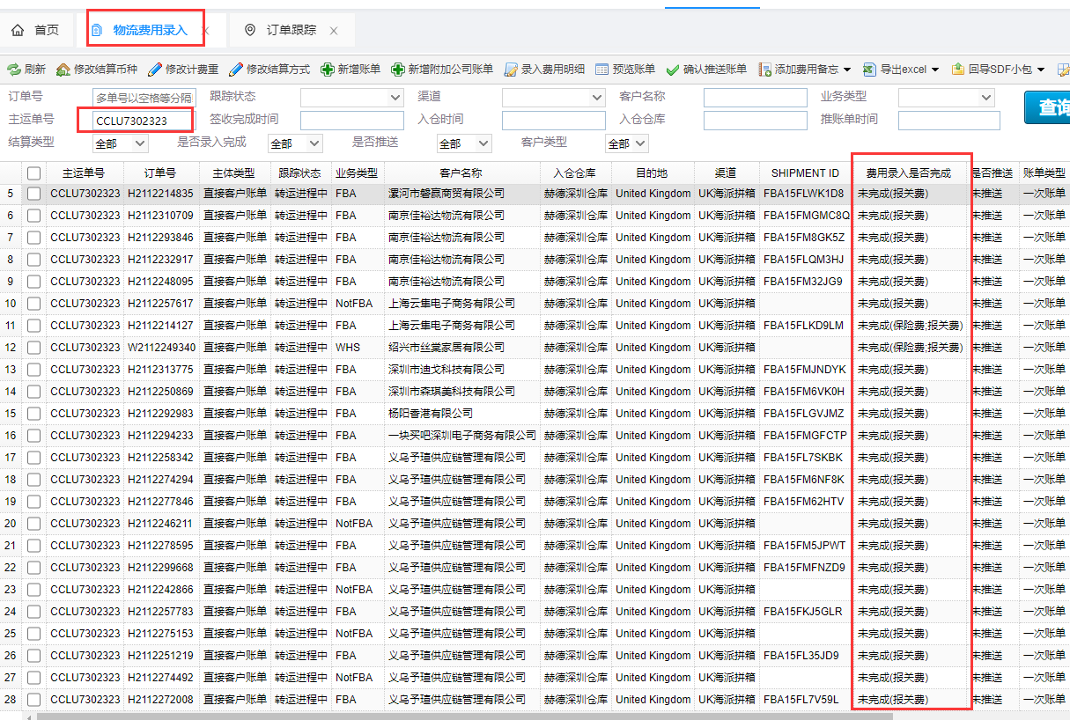The image size is (1070, 720).
Task: Check the select-all checkbox in table header
Action: 33,173
